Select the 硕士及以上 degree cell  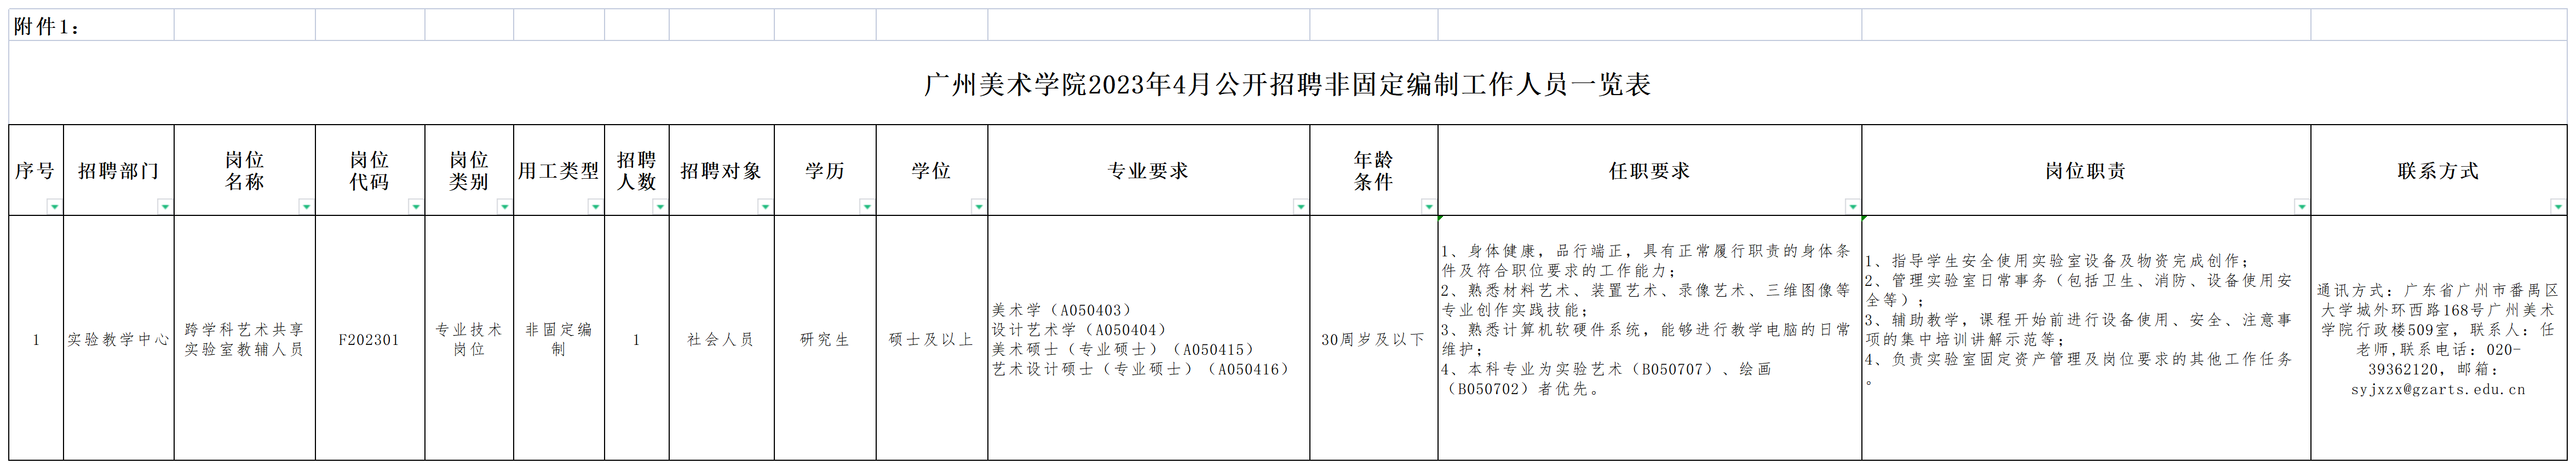[x=932, y=338]
